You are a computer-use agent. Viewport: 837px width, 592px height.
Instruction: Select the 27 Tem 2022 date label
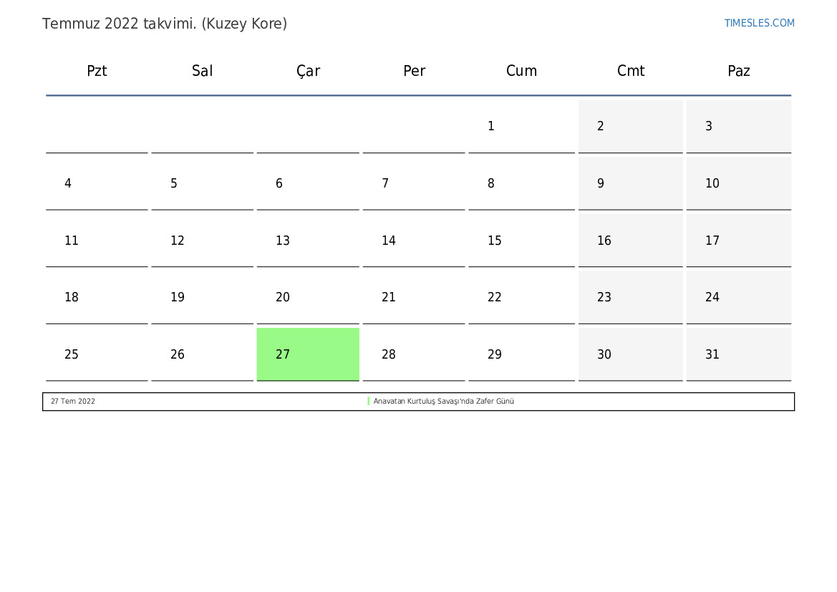click(x=72, y=401)
